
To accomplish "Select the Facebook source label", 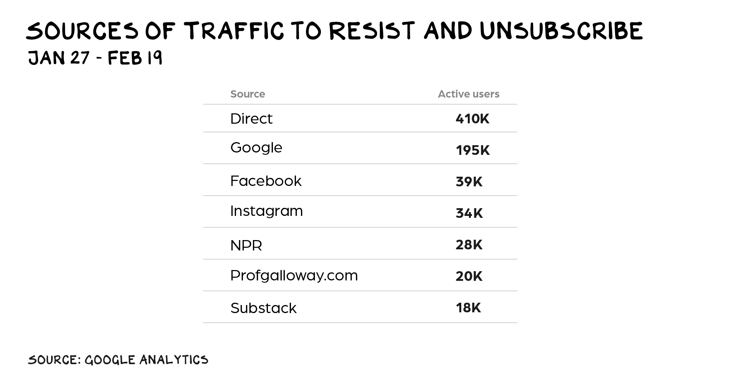I will (x=266, y=181).
